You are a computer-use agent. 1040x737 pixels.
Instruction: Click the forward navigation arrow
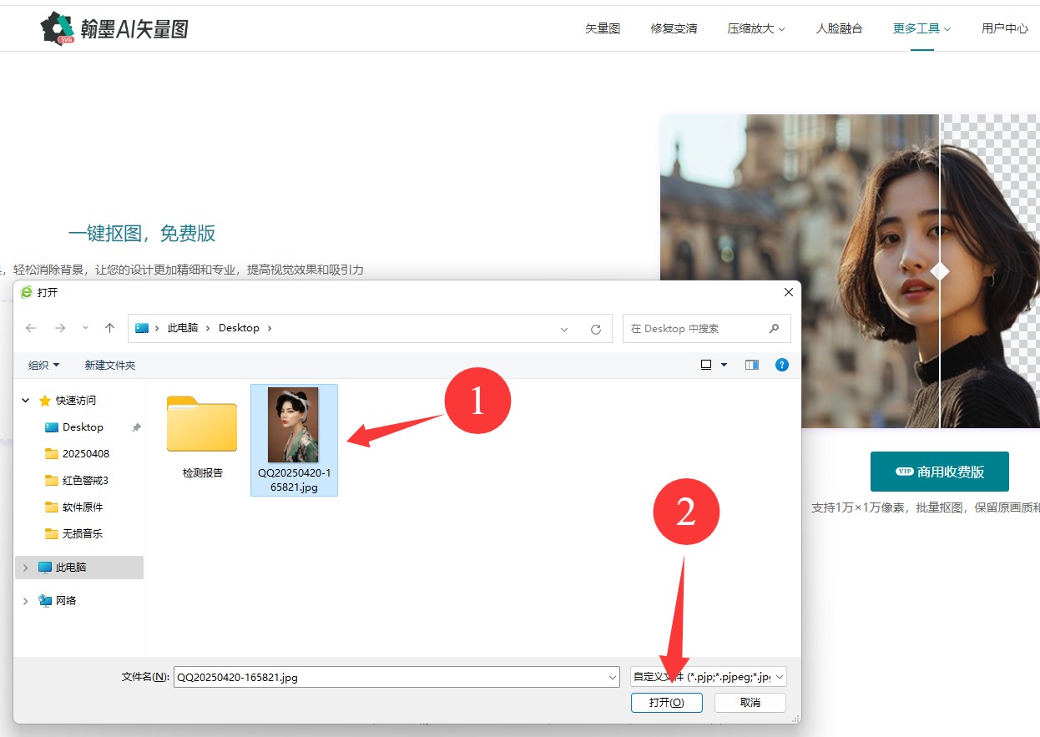(59, 329)
